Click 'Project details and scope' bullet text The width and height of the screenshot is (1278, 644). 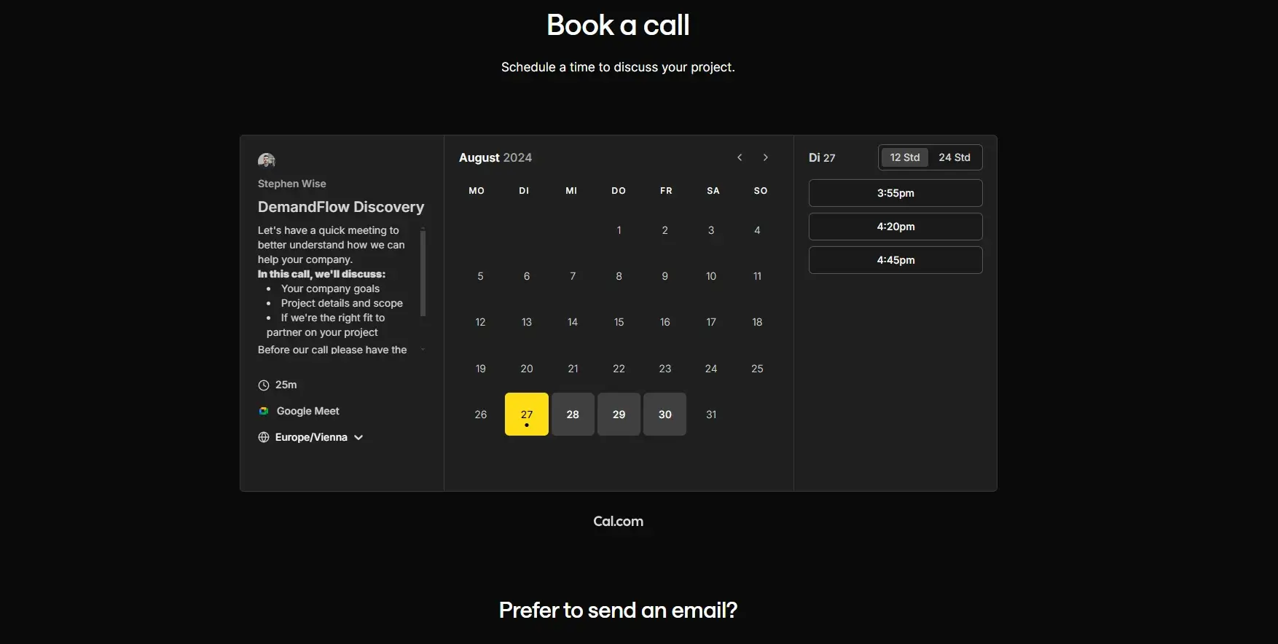tap(342, 303)
